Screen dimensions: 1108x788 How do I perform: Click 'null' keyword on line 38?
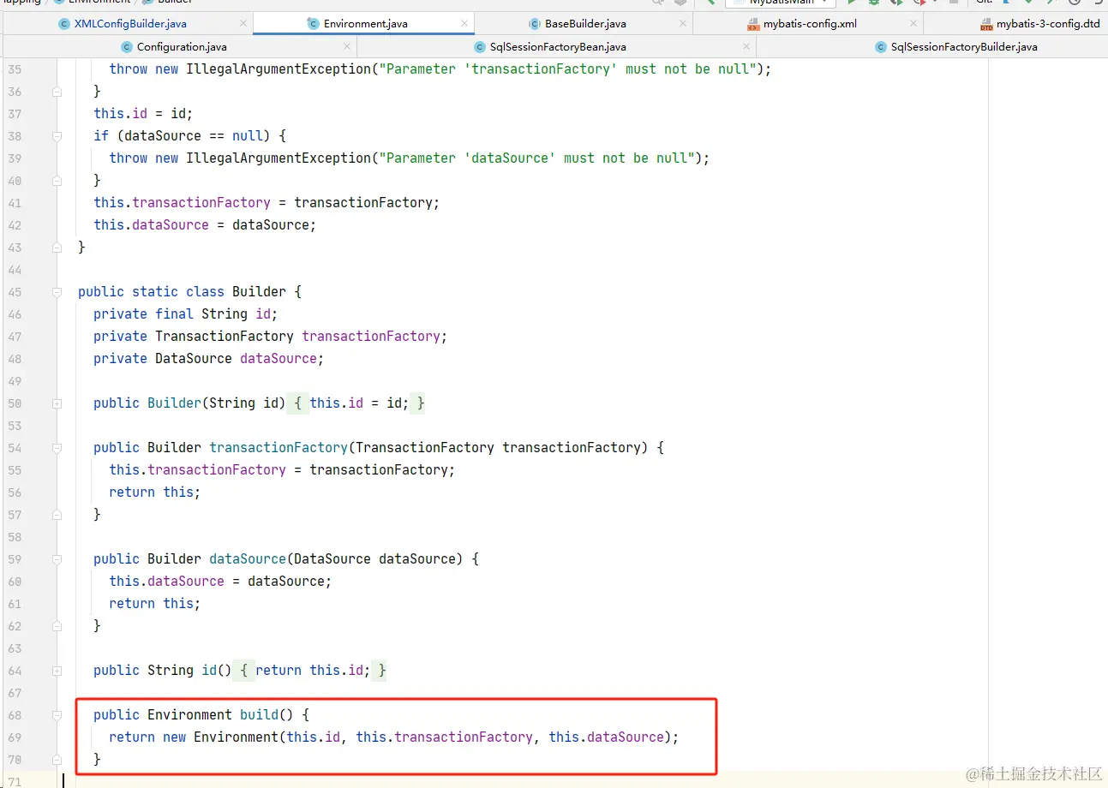coord(248,135)
